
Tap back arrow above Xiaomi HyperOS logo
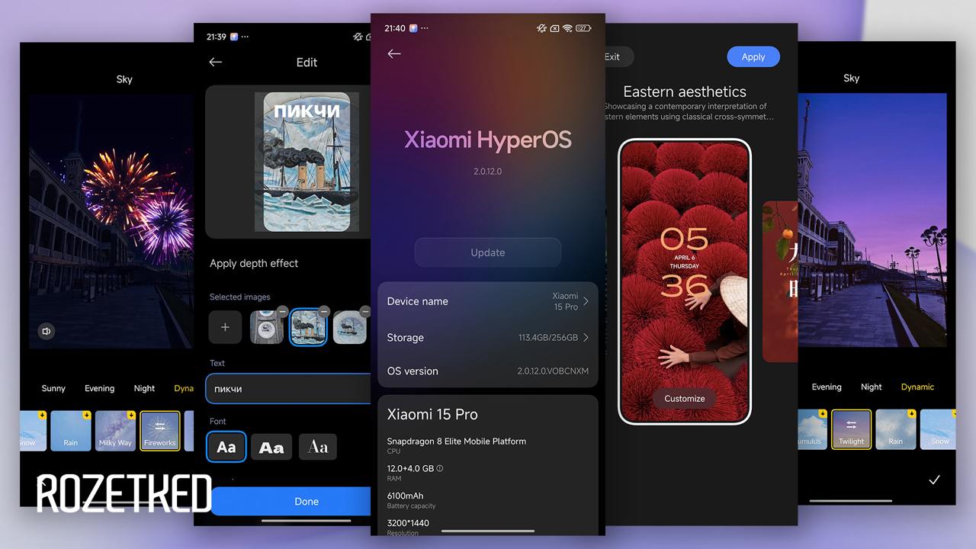point(394,53)
